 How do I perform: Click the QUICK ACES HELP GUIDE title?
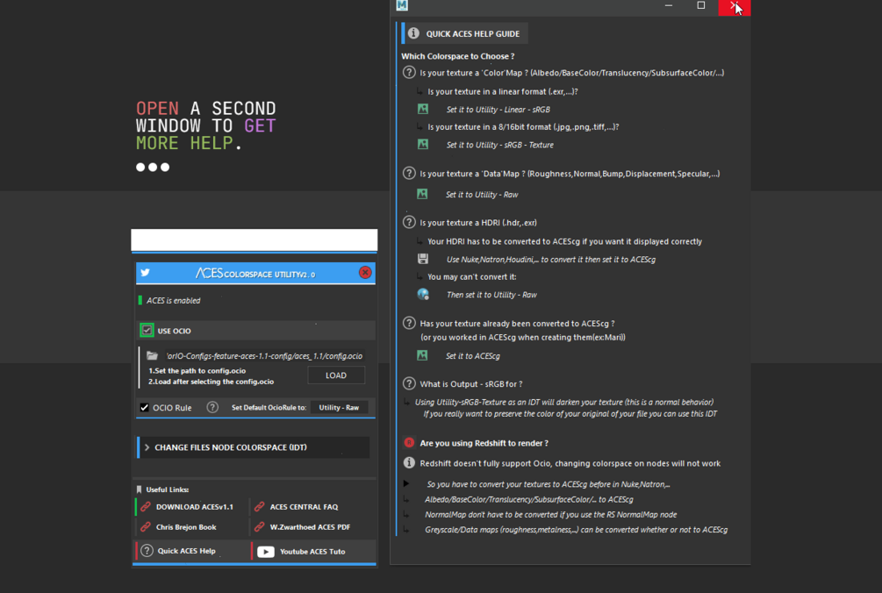(x=472, y=33)
